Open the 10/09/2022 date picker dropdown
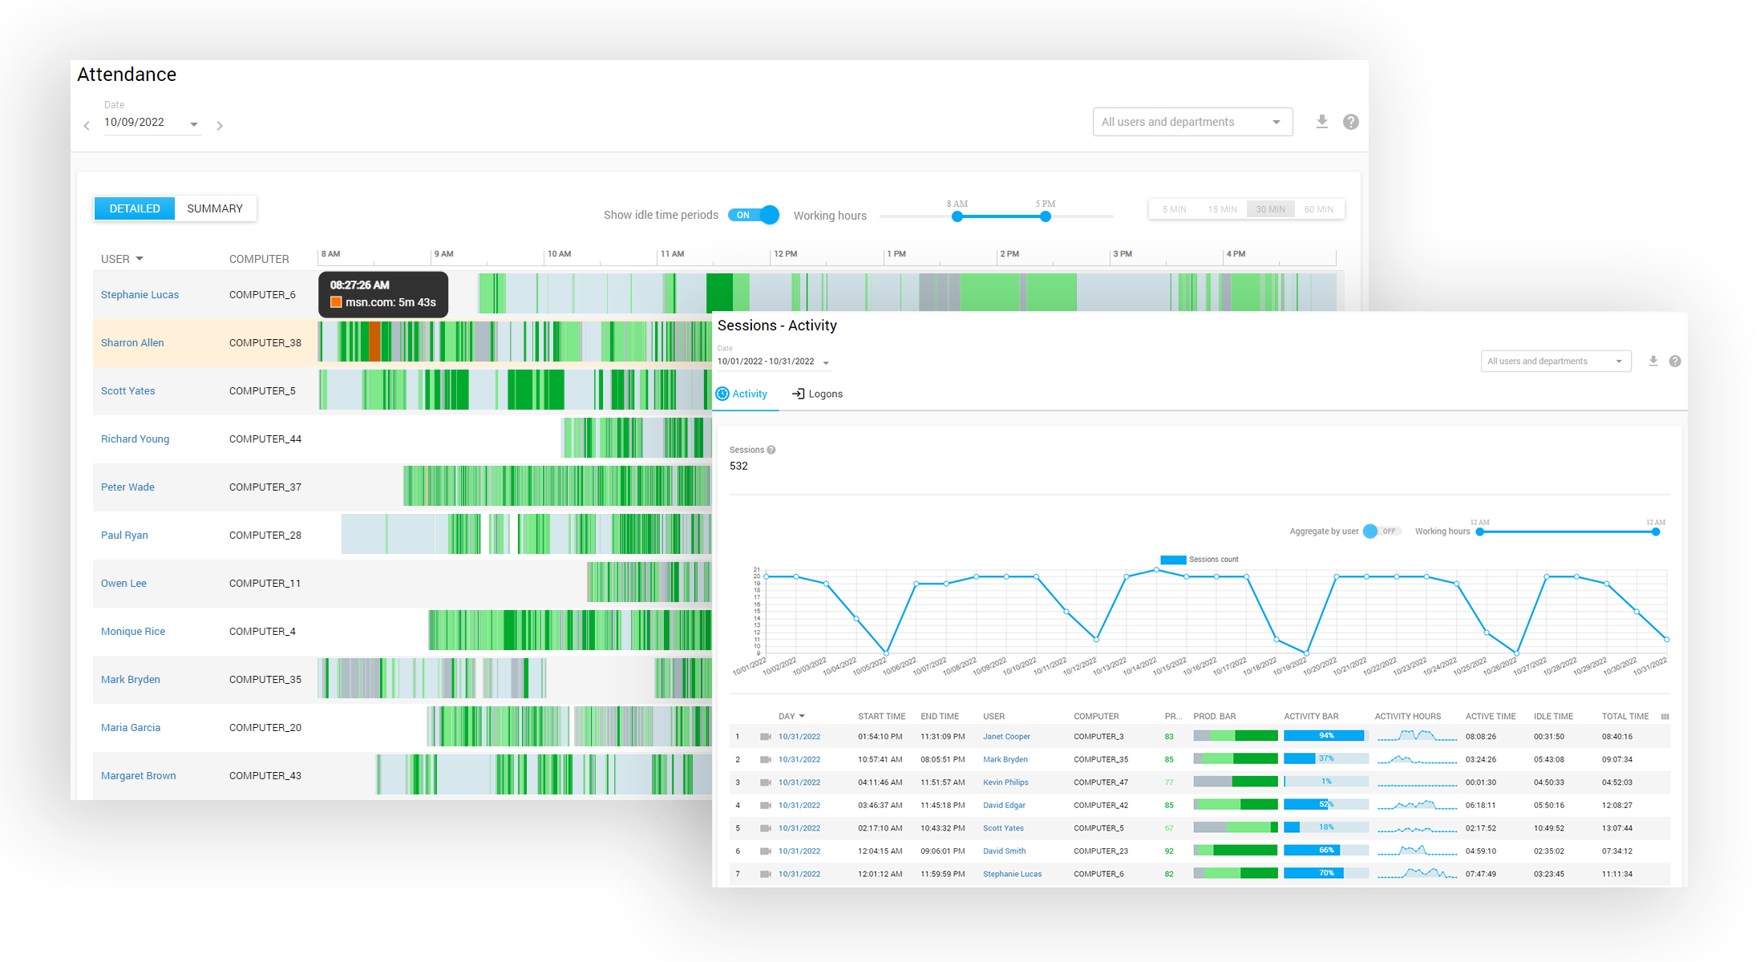The height and width of the screenshot is (962, 1764). (193, 123)
